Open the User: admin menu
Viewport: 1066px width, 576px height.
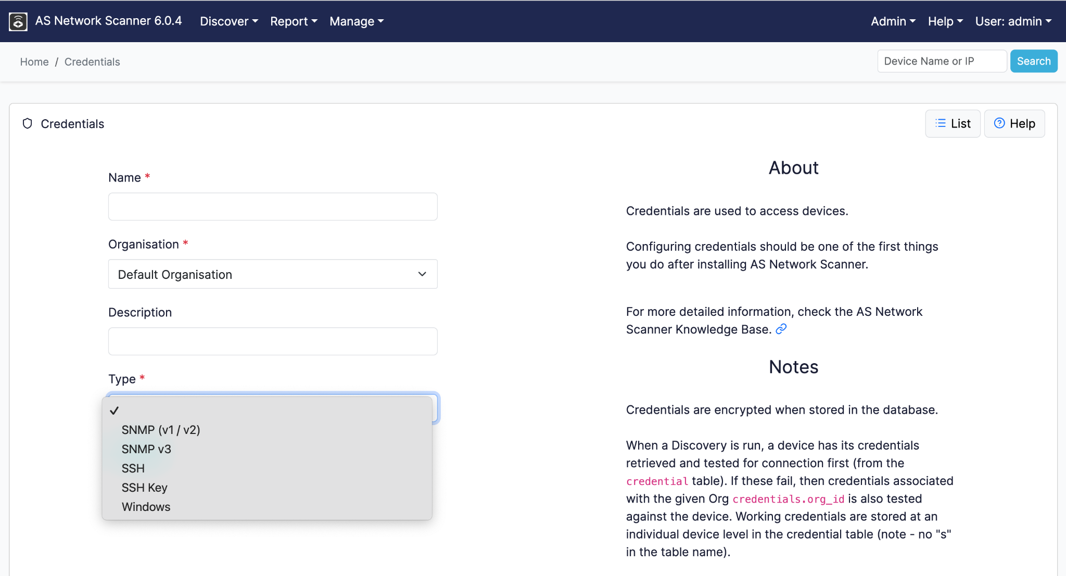[1013, 21]
